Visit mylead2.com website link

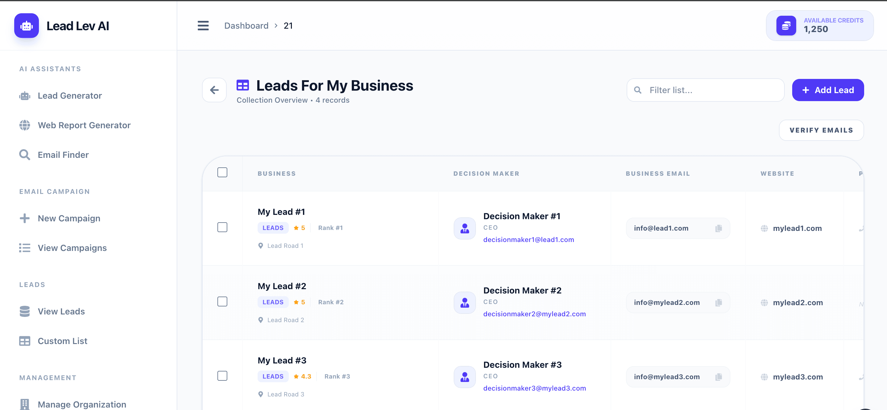click(x=798, y=302)
